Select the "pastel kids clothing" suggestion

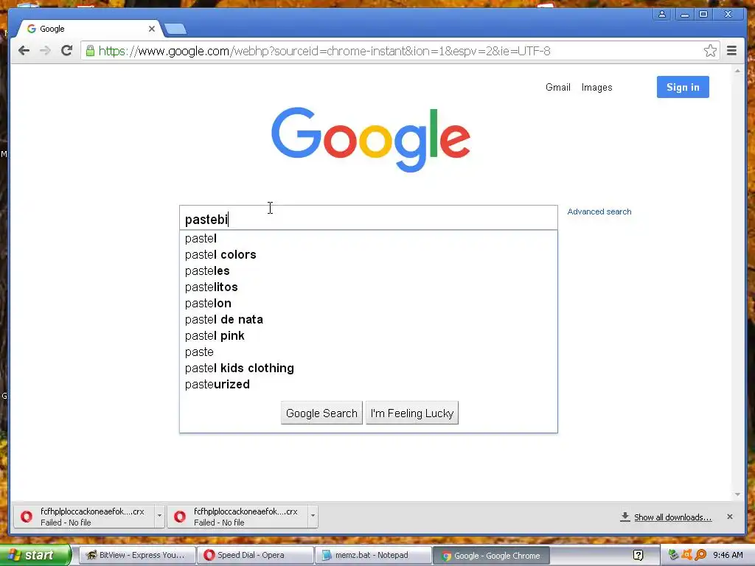pos(369,368)
